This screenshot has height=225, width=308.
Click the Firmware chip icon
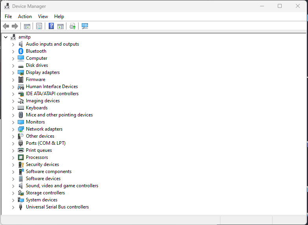(20, 79)
